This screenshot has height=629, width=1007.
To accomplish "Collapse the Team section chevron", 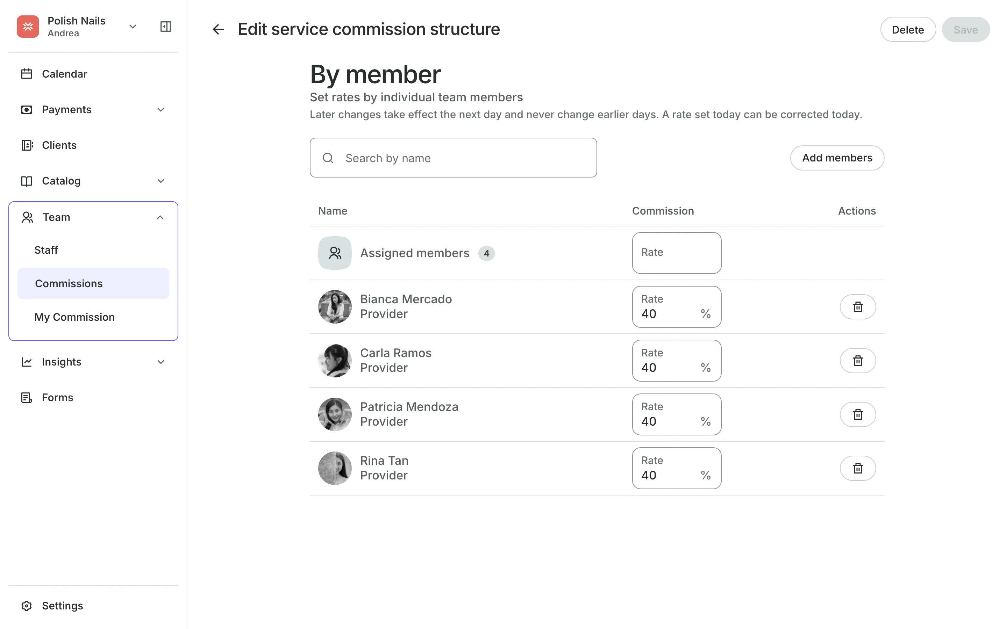I will coord(160,217).
